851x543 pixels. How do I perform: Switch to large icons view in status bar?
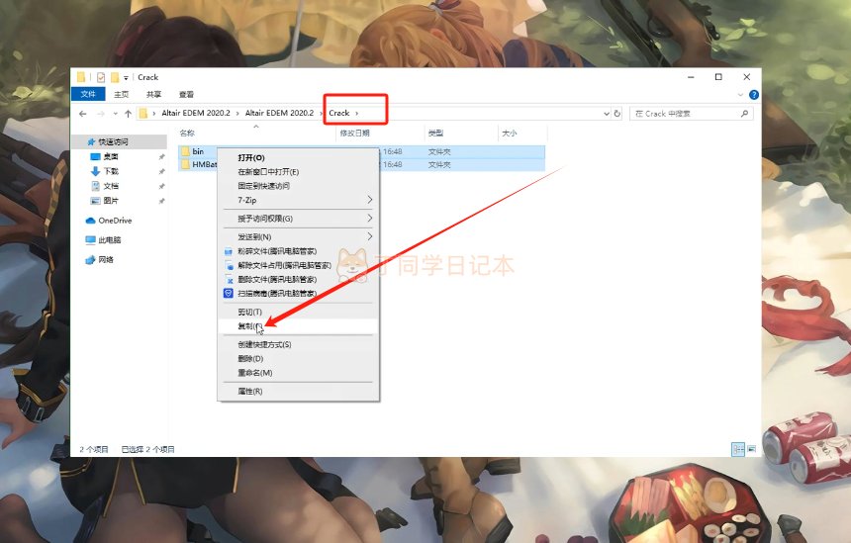click(752, 449)
